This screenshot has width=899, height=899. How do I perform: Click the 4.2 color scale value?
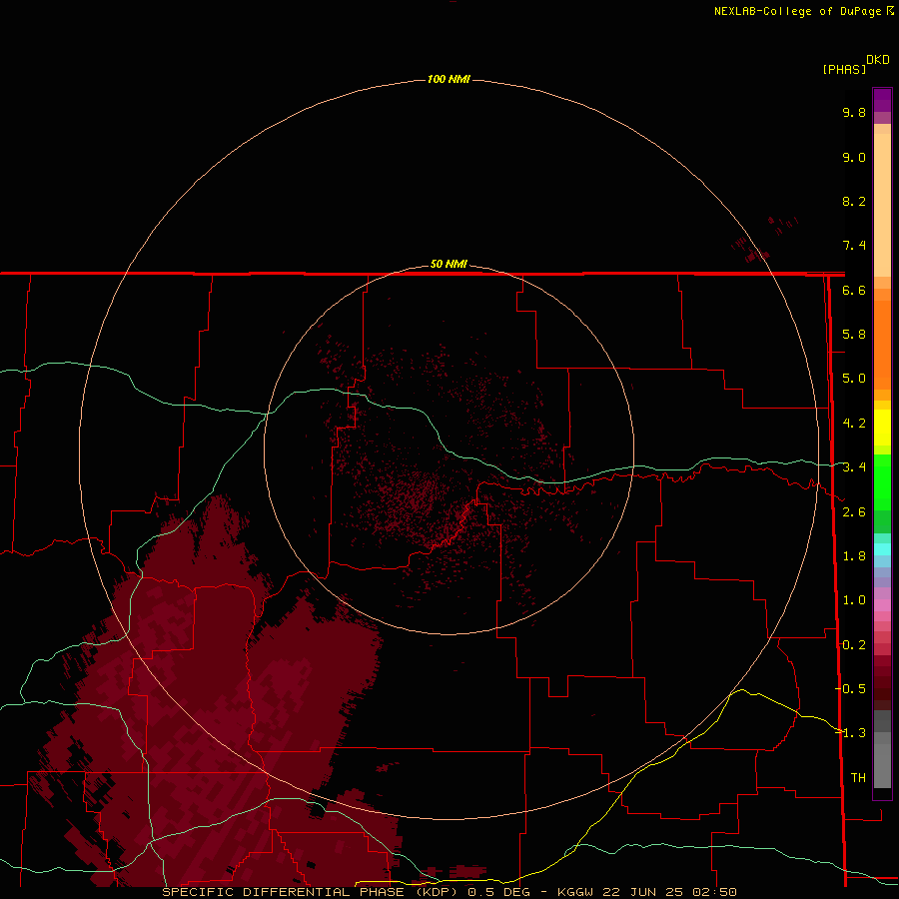[x=854, y=424]
